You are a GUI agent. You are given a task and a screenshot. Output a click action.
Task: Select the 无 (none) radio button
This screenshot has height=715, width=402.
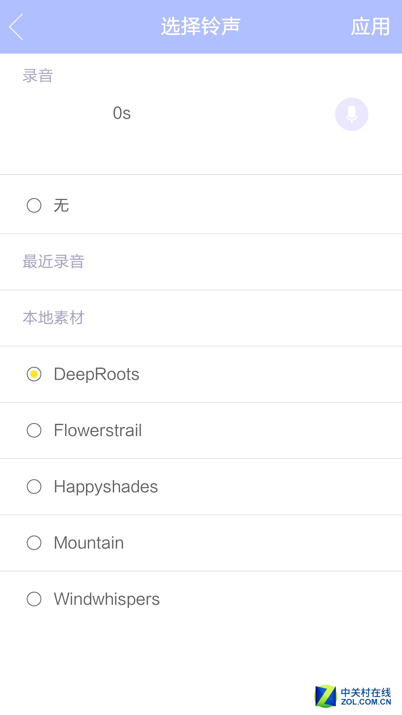(34, 205)
